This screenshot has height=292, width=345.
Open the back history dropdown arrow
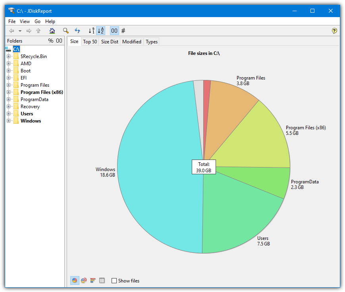pos(20,31)
